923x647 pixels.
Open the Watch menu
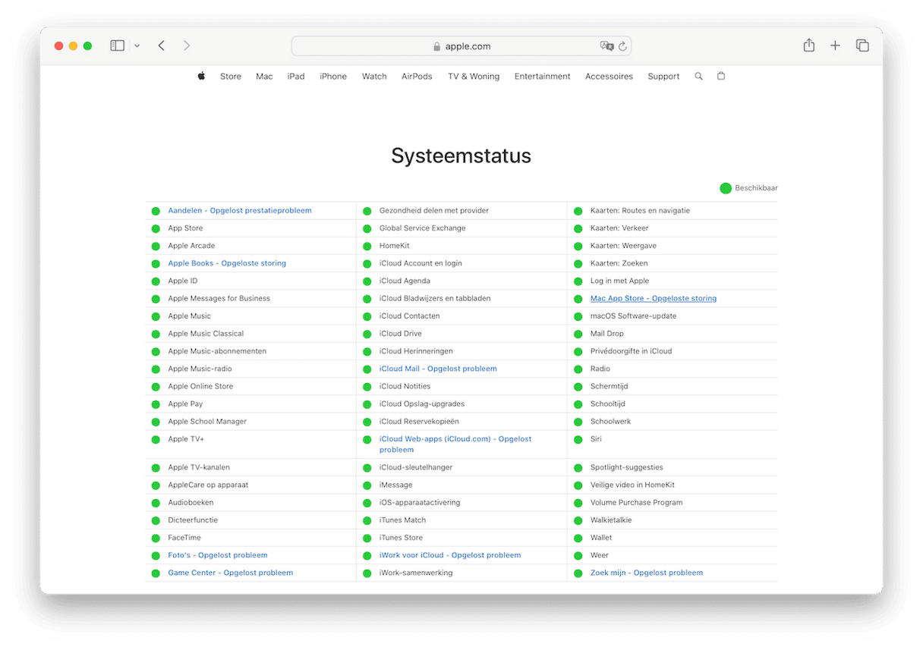tap(374, 77)
